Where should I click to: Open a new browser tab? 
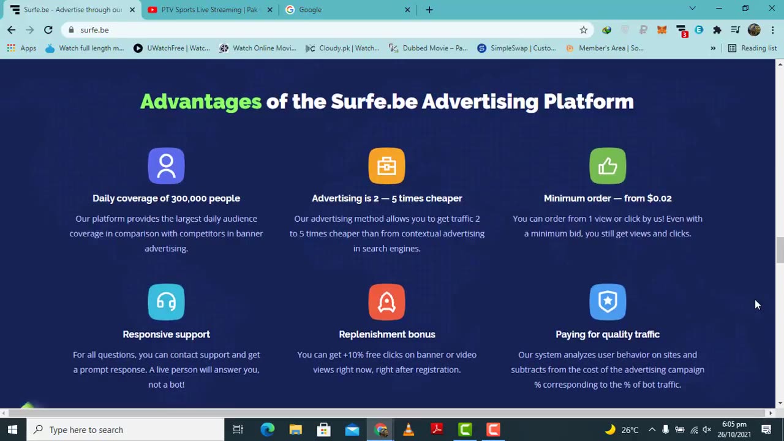[429, 9]
